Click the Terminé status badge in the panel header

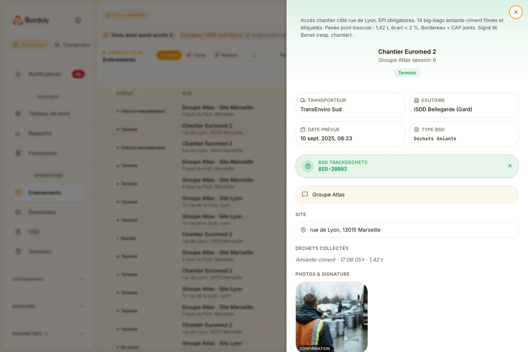pyautogui.click(x=407, y=73)
